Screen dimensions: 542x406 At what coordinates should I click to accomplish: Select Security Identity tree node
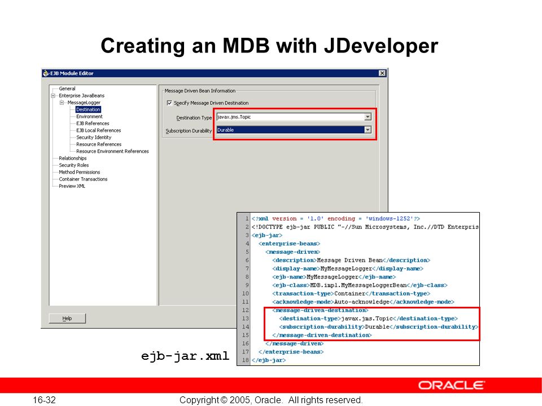point(94,137)
